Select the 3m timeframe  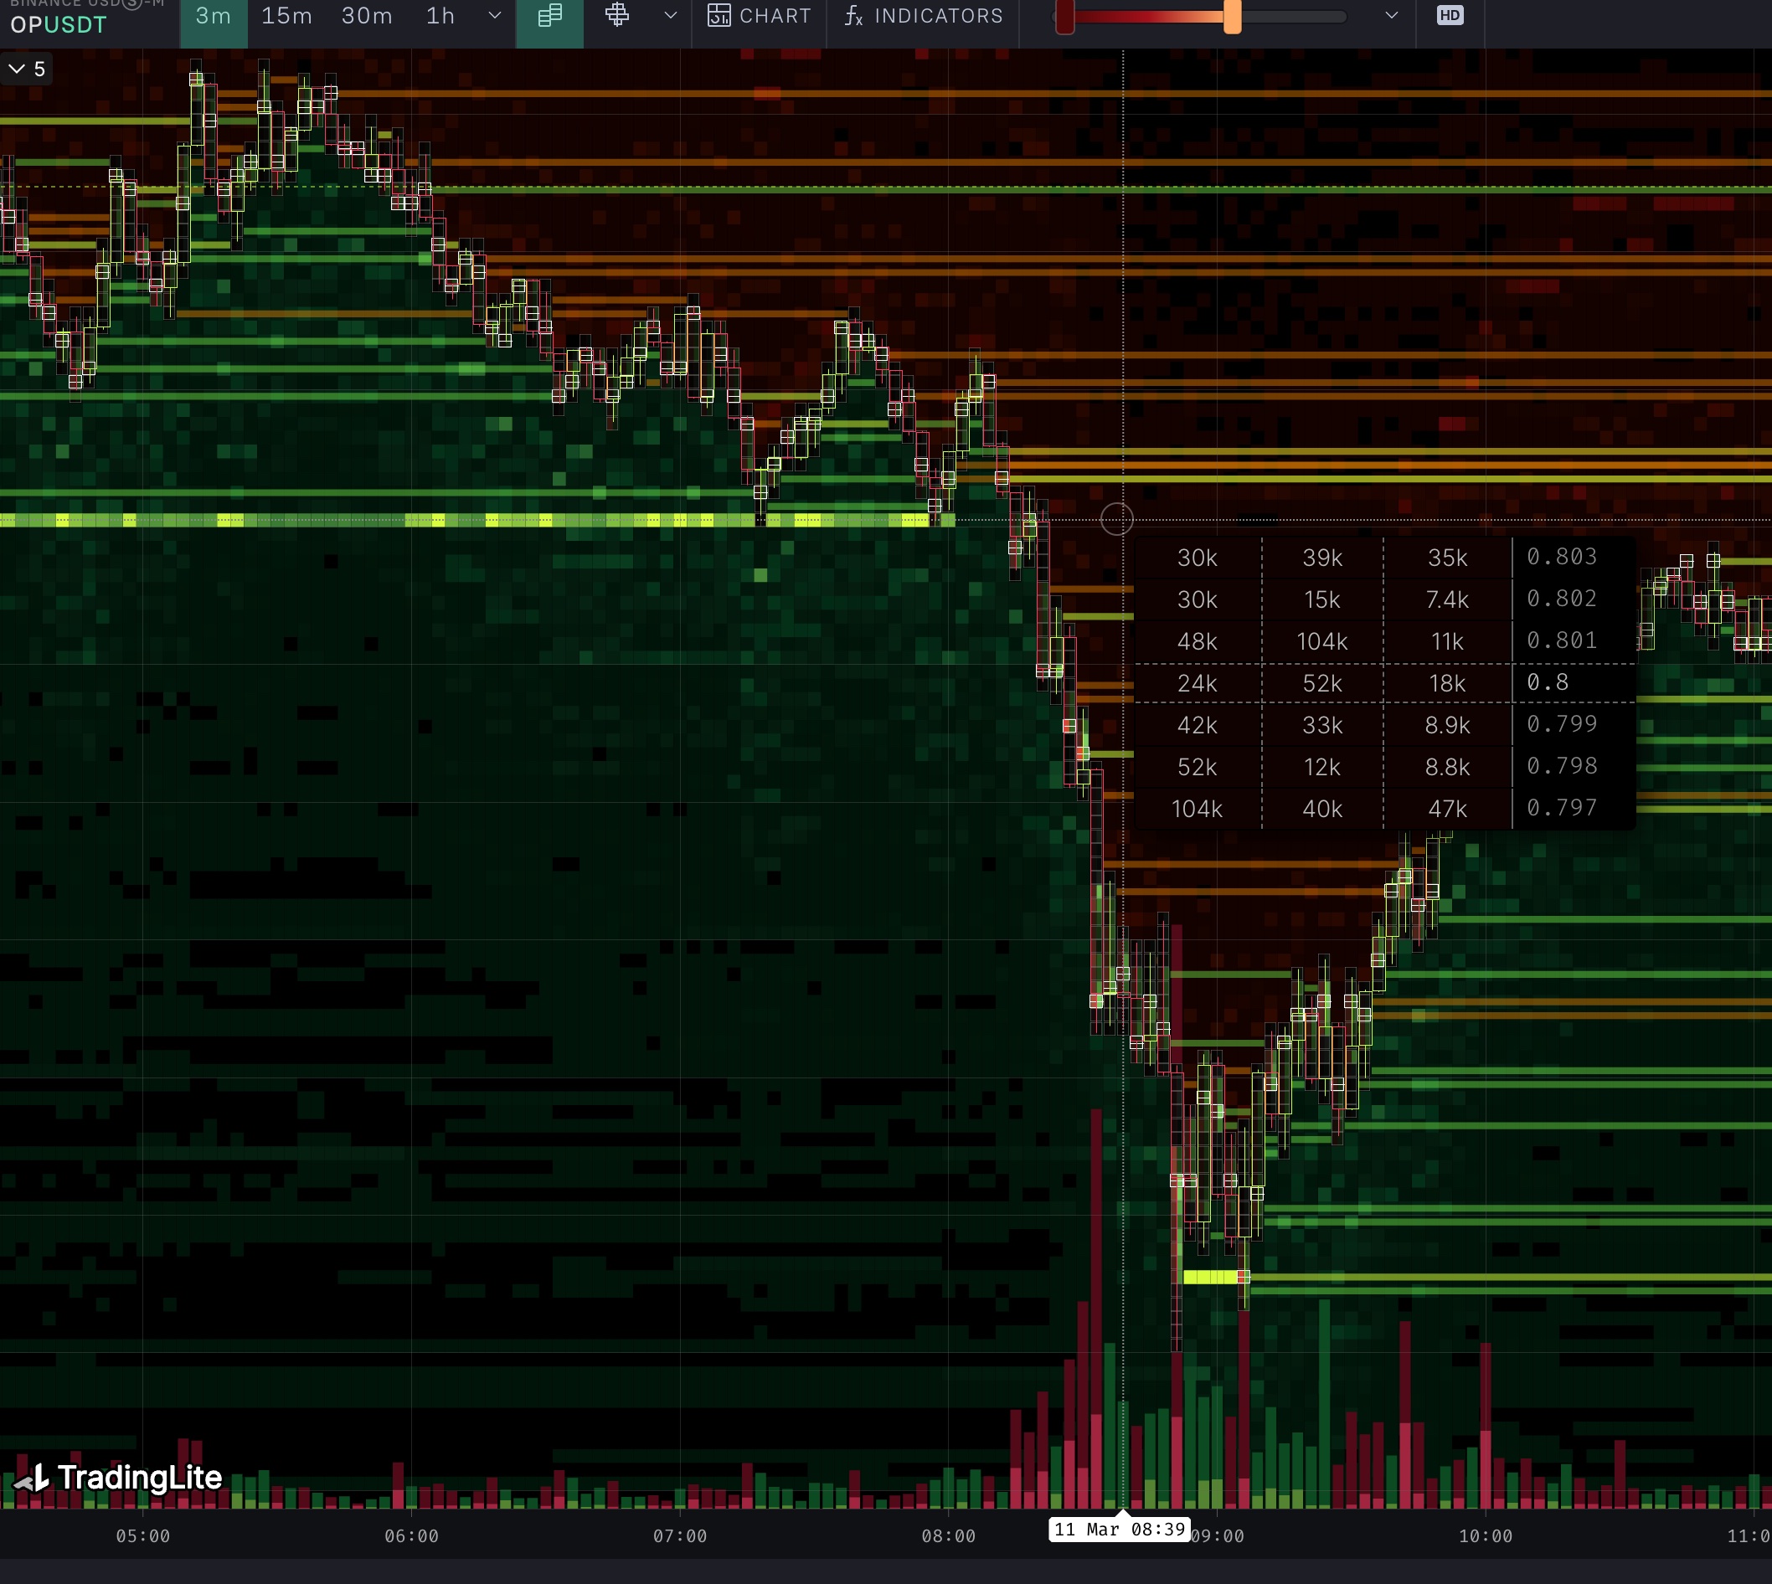click(214, 16)
